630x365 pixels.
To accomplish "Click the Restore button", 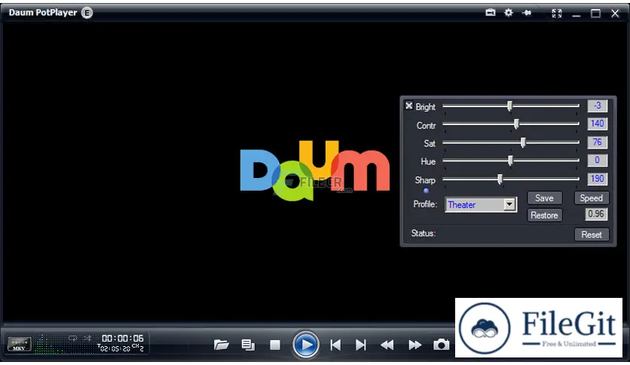I will click(544, 216).
